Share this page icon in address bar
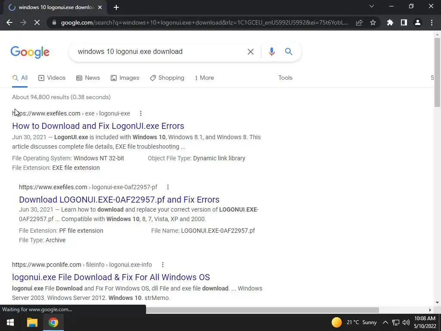 pyautogui.click(x=359, y=22)
